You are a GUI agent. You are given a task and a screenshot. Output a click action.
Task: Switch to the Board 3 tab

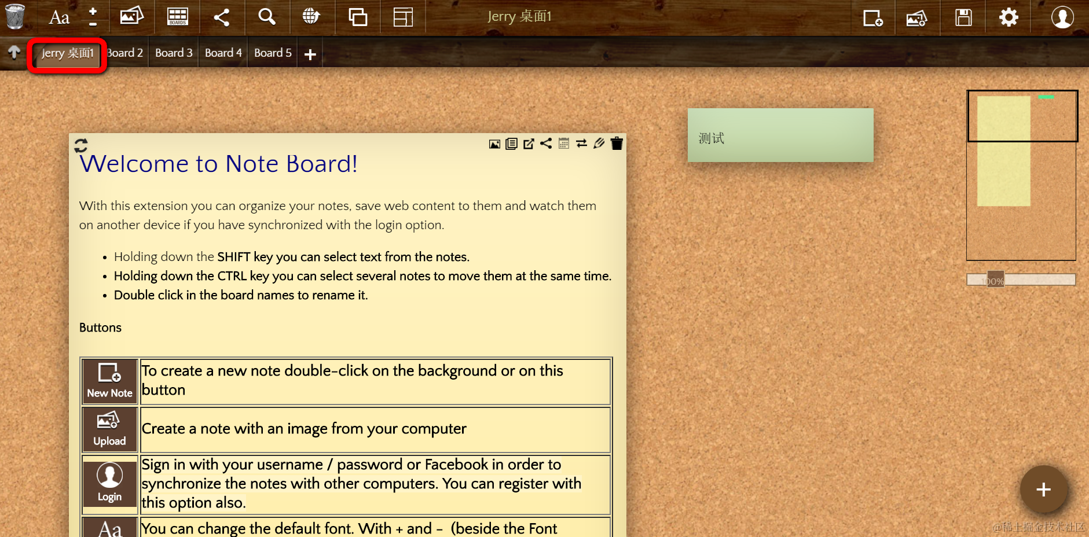174,53
